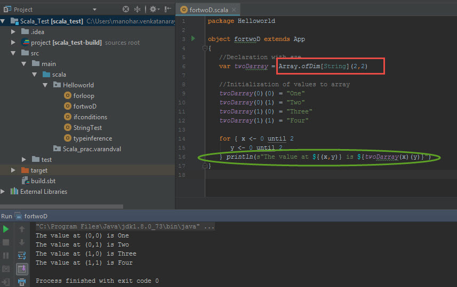Image resolution: width=457 pixels, height=287 pixels.
Task: Open the build.sbt file
Action: [x=43, y=181]
